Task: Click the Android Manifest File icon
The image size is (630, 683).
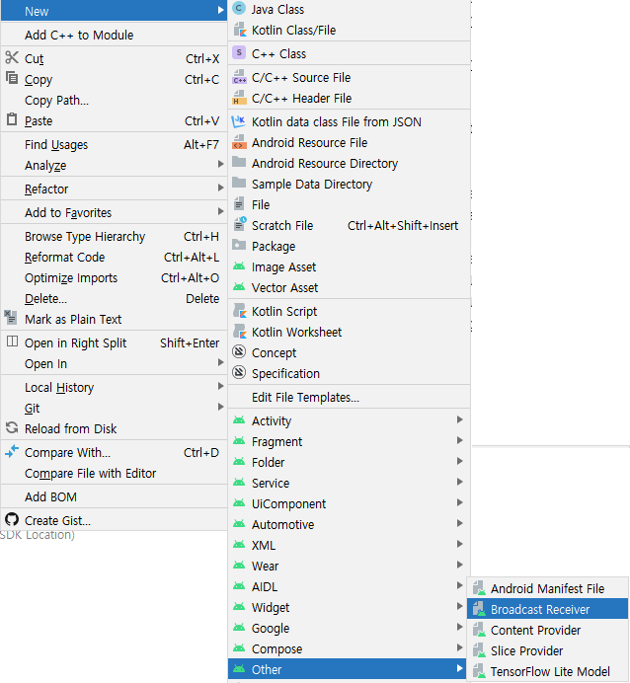Action: pos(479,588)
